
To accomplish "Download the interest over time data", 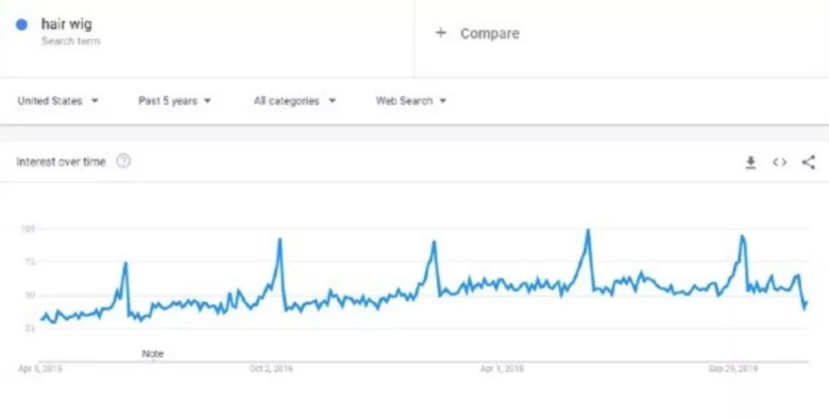I will 751,162.
